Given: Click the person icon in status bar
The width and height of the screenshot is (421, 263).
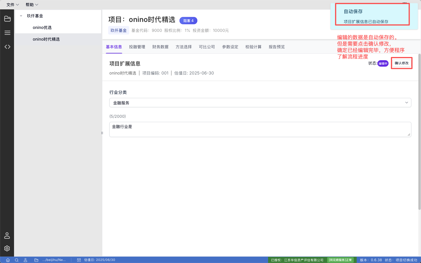Looking at the screenshot, I should pyautogui.click(x=25, y=260).
